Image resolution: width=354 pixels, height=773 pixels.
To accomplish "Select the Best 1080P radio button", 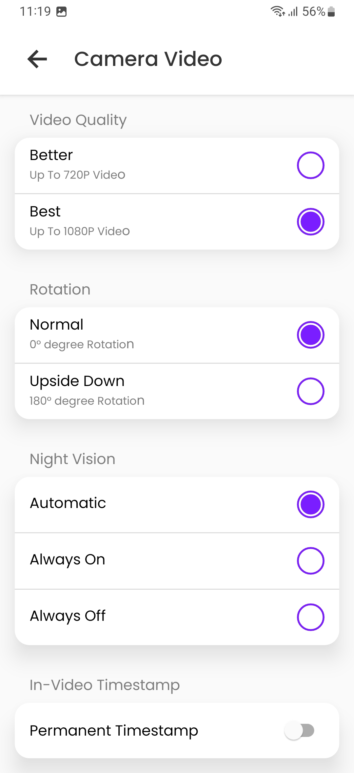I will pos(310,222).
